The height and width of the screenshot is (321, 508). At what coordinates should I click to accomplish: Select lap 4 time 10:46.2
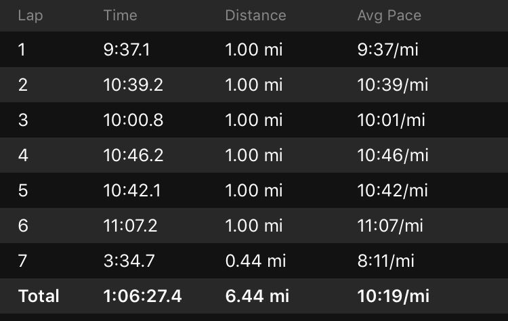pos(133,156)
